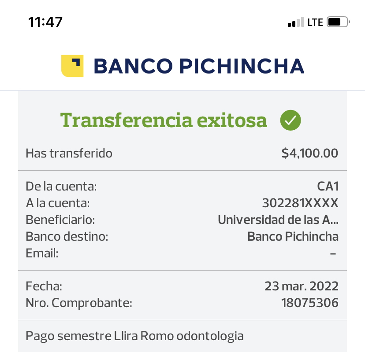Tap the battery icon in status bar
Viewport: 365px width, 352px height.
point(338,22)
